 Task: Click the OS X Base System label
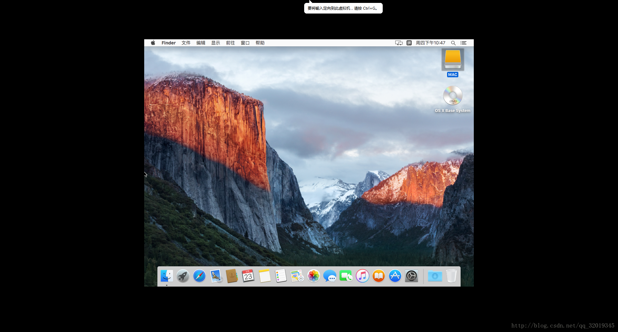pos(453,111)
